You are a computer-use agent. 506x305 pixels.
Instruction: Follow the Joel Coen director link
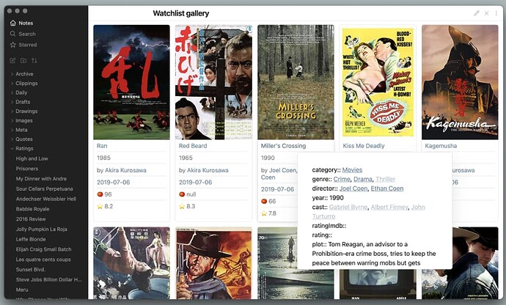tap(353, 188)
